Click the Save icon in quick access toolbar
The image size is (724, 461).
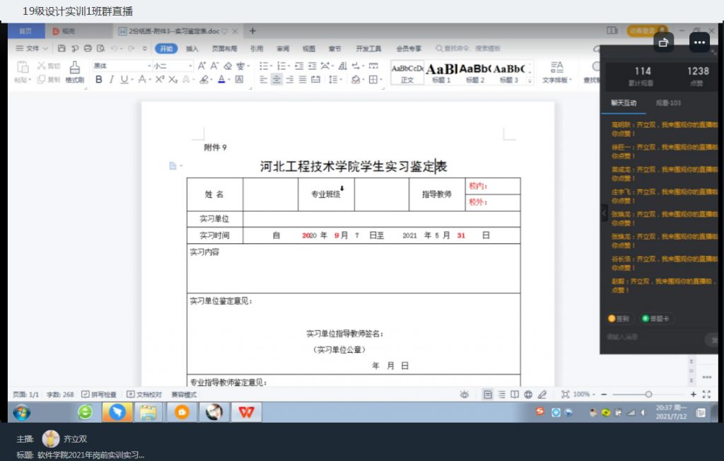click(62, 48)
